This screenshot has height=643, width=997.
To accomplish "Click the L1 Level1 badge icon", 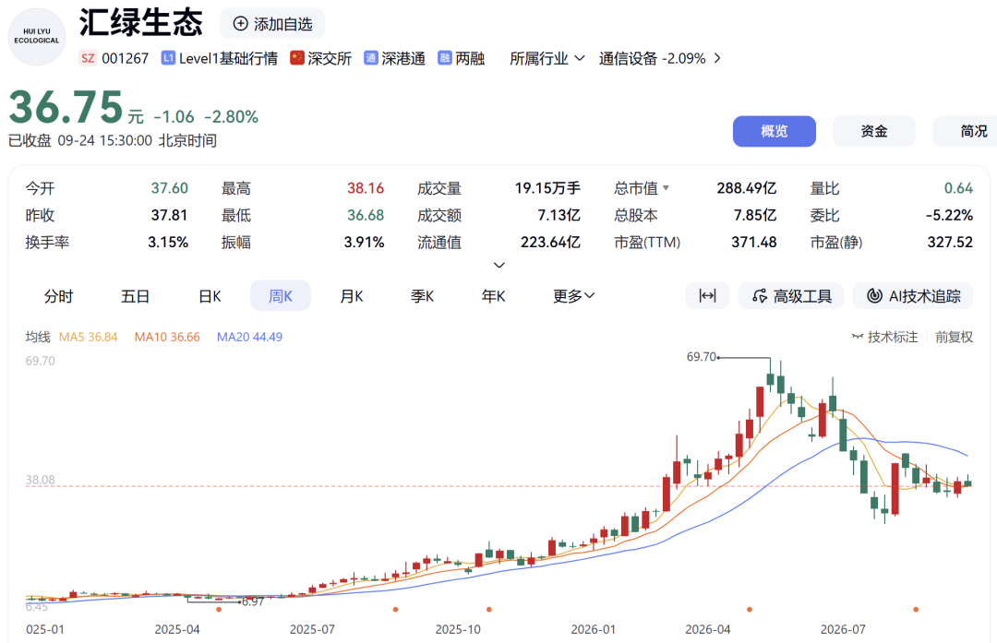I will click(x=168, y=58).
